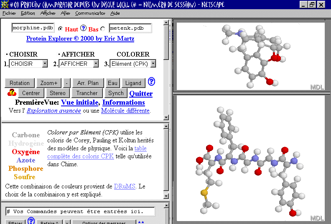This screenshot has width=331, height=224.
Task: Click scroll up arrow in top control frame
Action: [x=166, y=22]
